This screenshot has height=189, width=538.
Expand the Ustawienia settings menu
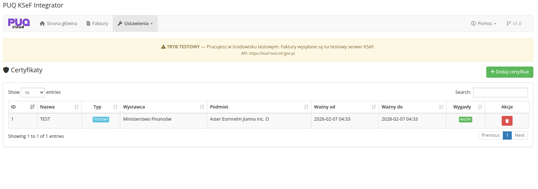(135, 23)
